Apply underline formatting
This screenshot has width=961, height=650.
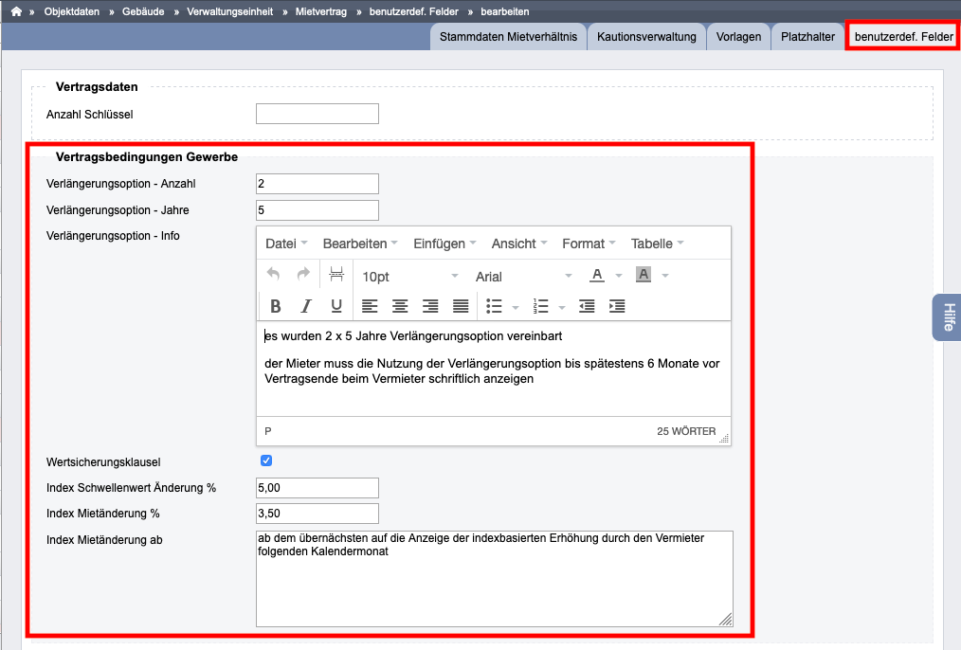point(335,306)
